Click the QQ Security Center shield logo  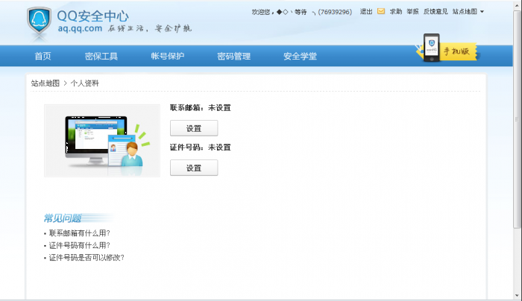pyautogui.click(x=40, y=22)
